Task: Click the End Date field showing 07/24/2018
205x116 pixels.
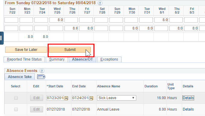Action: coord(80,98)
